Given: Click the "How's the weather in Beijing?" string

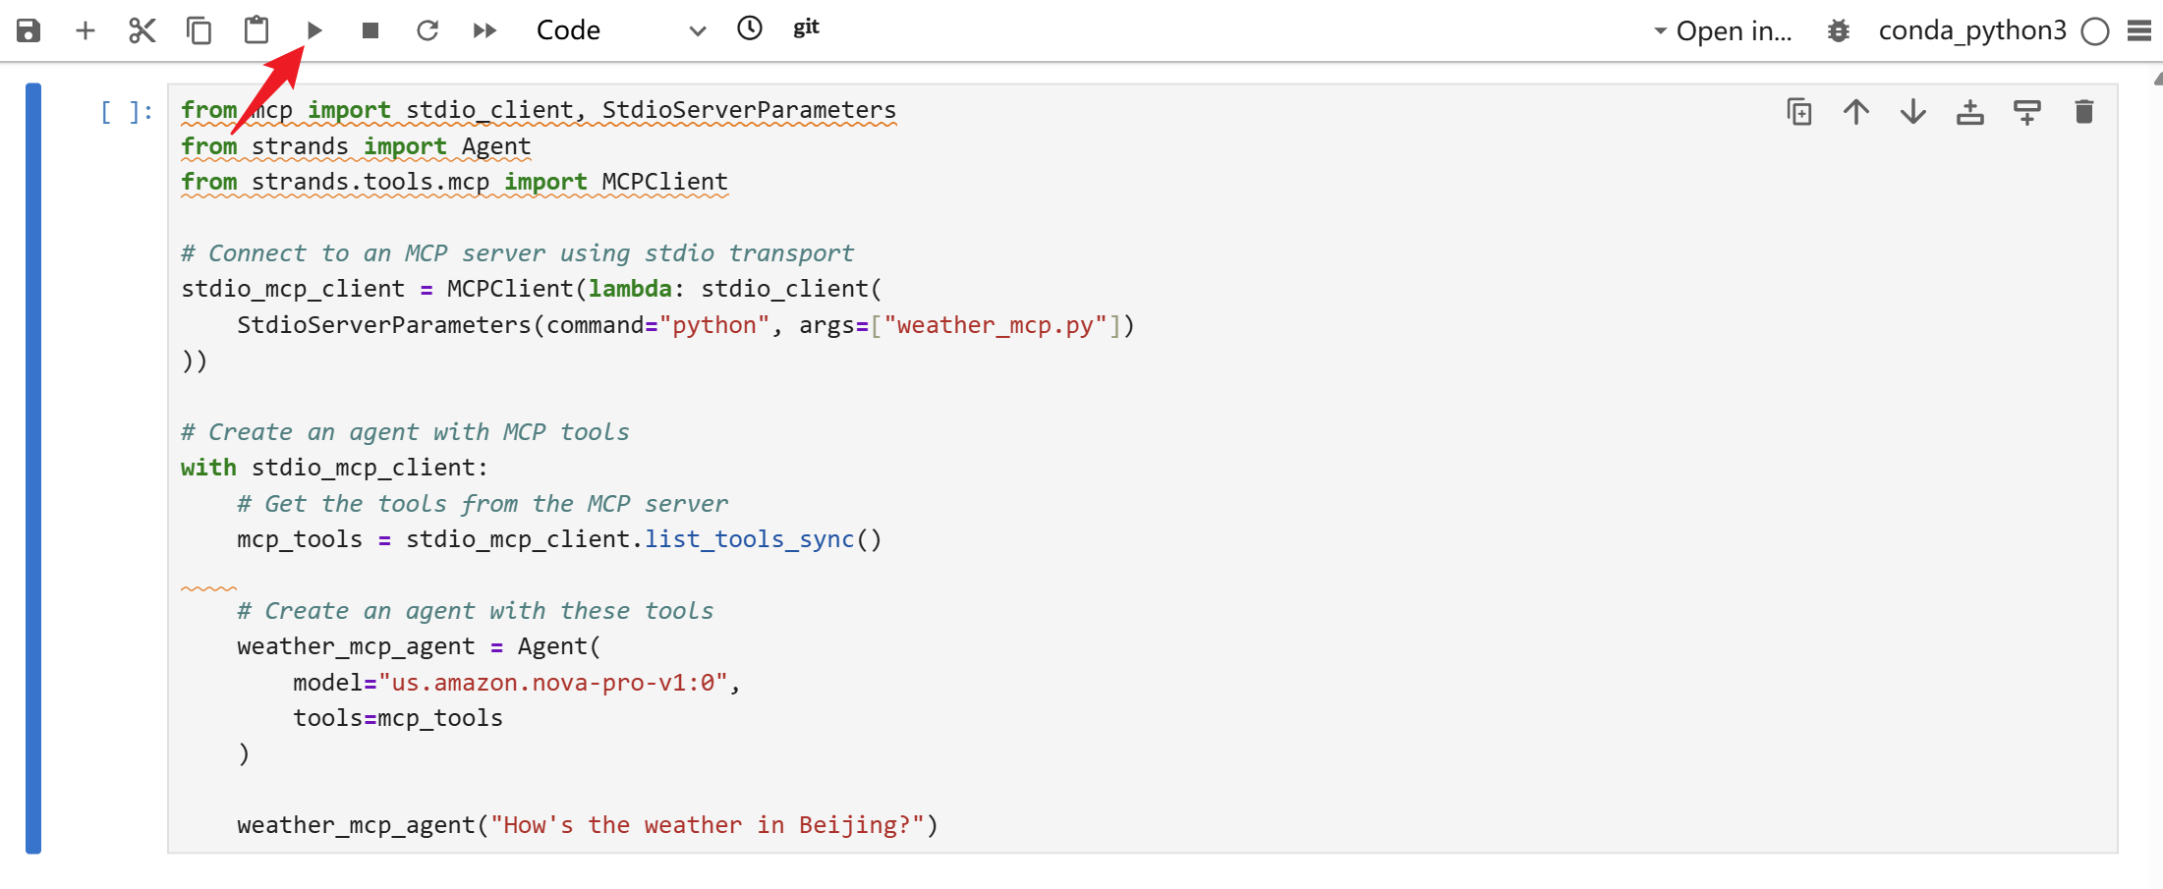Looking at the screenshot, I should coord(708,825).
